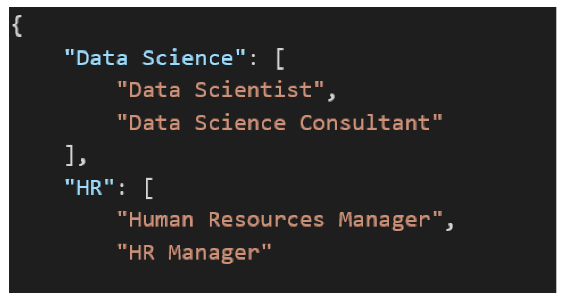564x302 pixels.
Task: Place cursor in word "Consultant"
Action: [365, 122]
